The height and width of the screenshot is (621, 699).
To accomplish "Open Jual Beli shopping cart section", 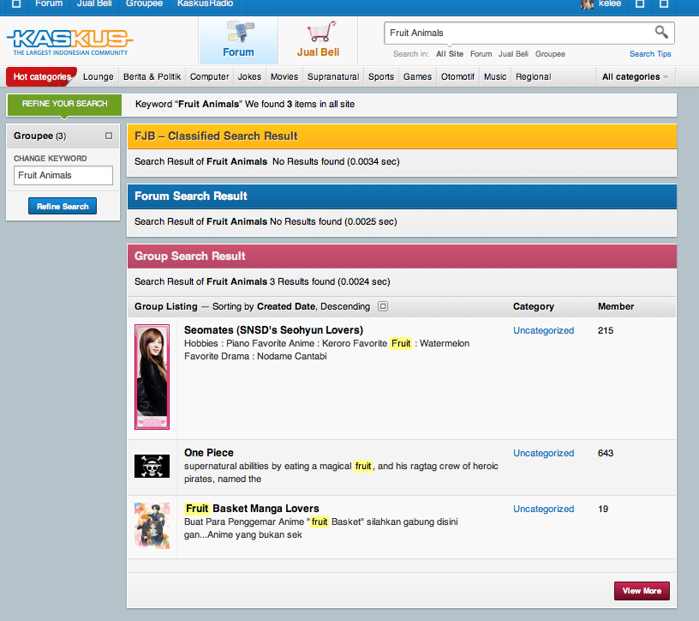I will tap(319, 39).
